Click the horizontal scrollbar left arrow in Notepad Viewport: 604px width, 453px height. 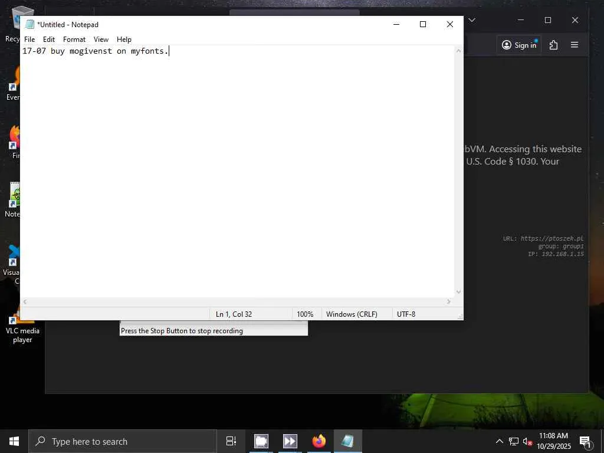tap(25, 301)
